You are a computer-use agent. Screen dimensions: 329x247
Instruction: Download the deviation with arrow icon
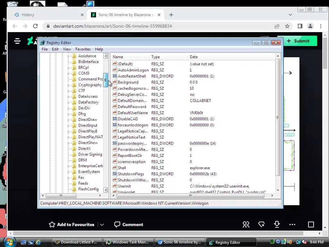(x=277, y=224)
